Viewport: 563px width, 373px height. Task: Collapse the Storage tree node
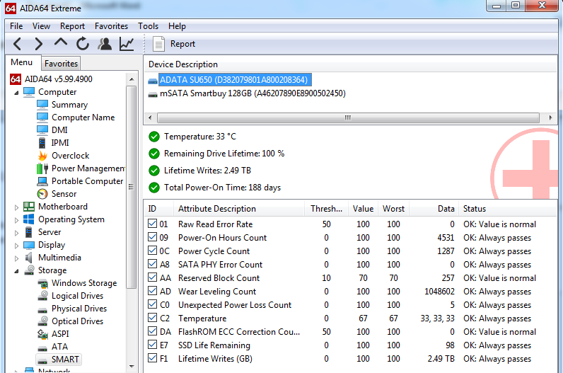coord(18,270)
